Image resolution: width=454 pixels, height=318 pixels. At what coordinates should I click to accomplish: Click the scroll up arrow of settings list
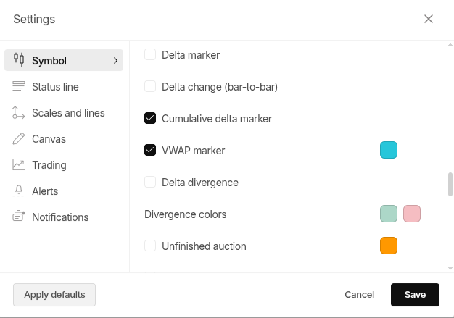pos(450,45)
